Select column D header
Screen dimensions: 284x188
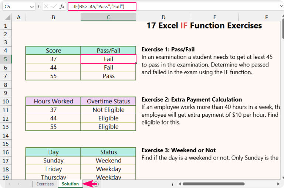[163, 17]
